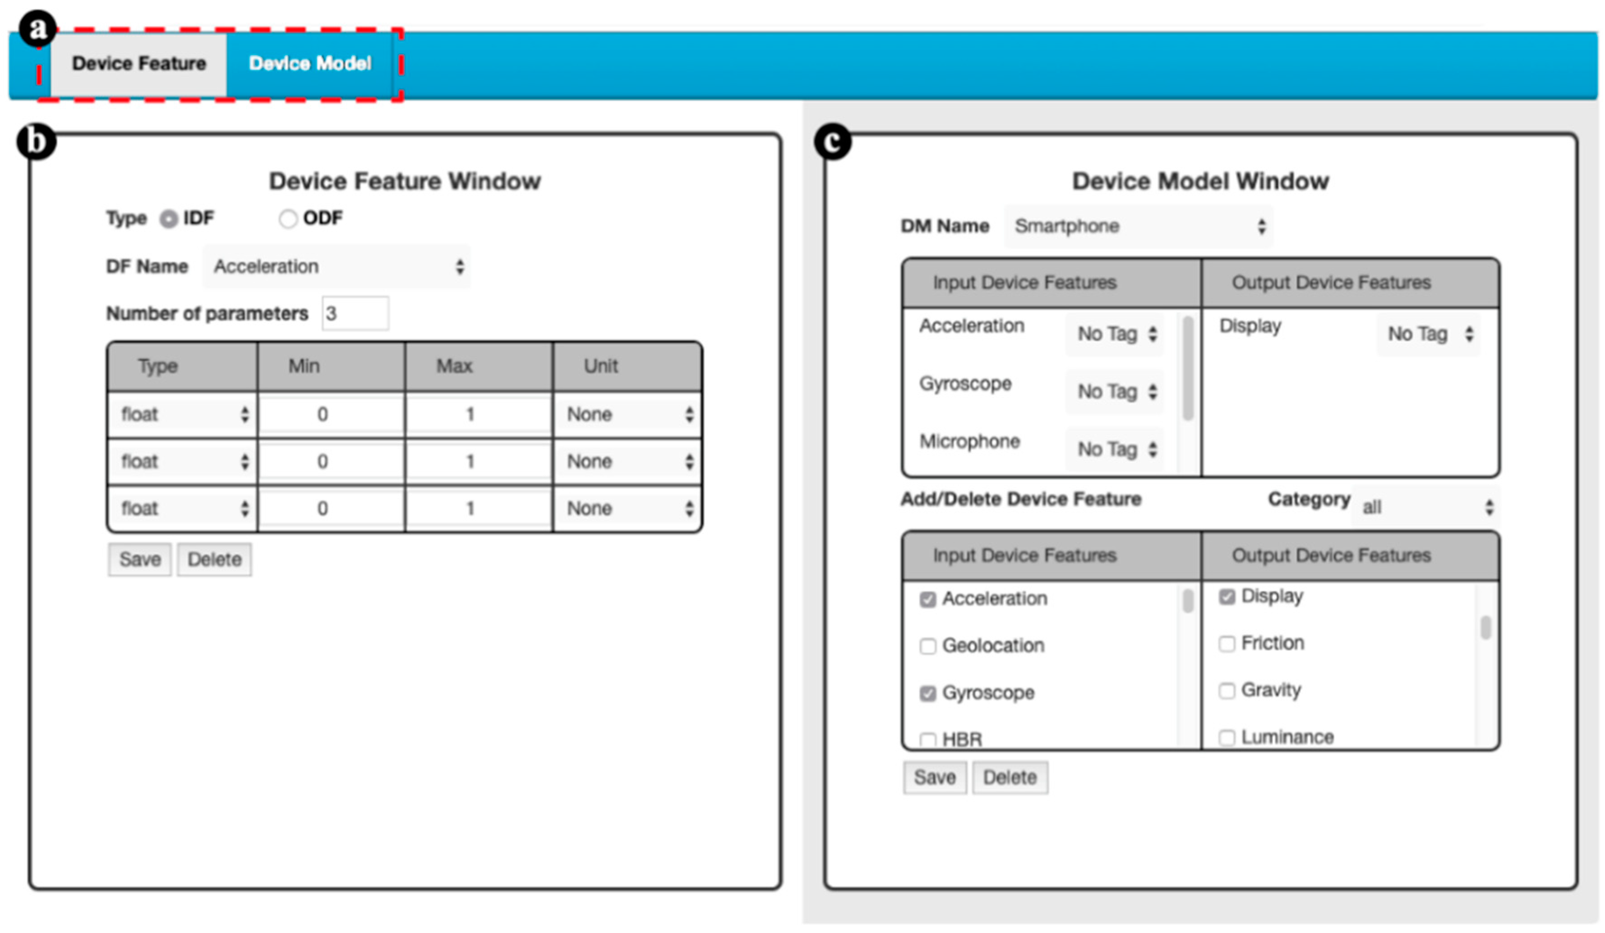Open Display's No Tag dropdown

pos(1429,334)
